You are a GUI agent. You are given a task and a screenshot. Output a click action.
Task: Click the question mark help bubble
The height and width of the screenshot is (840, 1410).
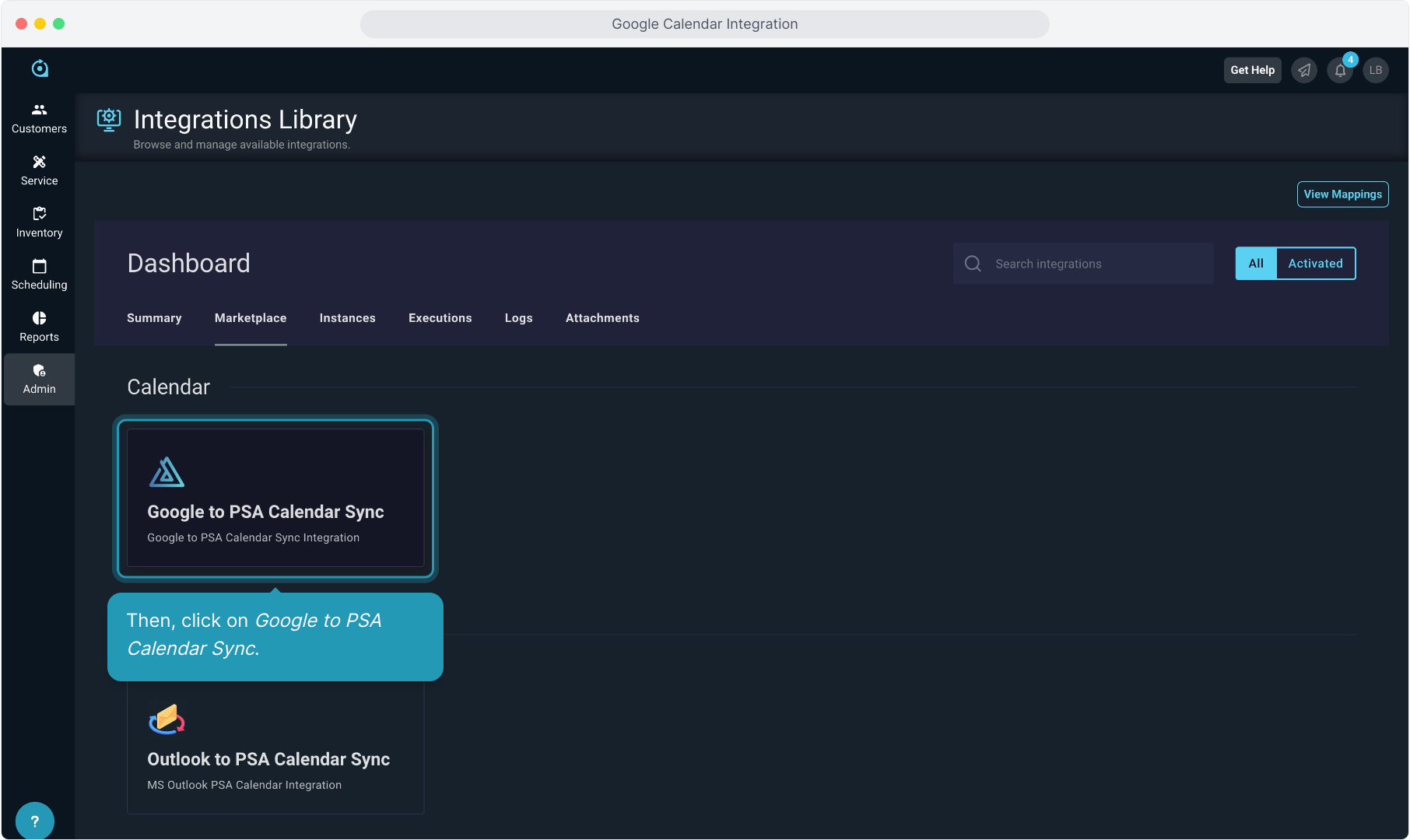point(34,821)
